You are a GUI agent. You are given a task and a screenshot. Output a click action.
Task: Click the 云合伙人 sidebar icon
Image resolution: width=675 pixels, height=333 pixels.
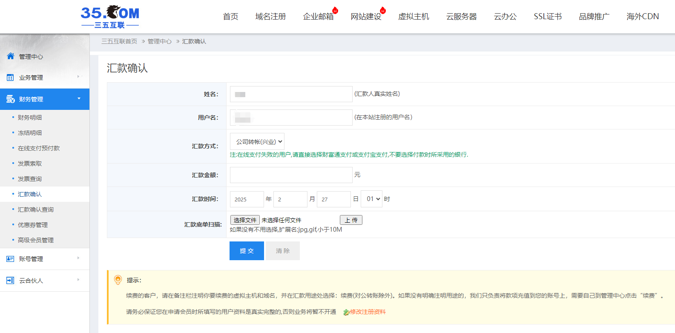pyautogui.click(x=11, y=281)
